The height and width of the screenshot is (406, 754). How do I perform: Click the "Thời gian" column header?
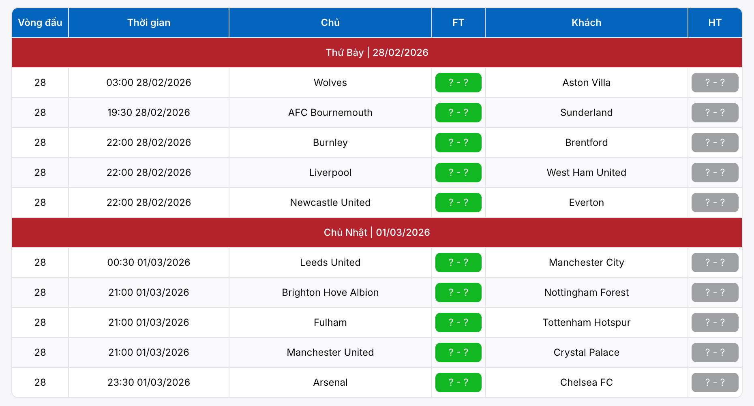click(x=149, y=23)
